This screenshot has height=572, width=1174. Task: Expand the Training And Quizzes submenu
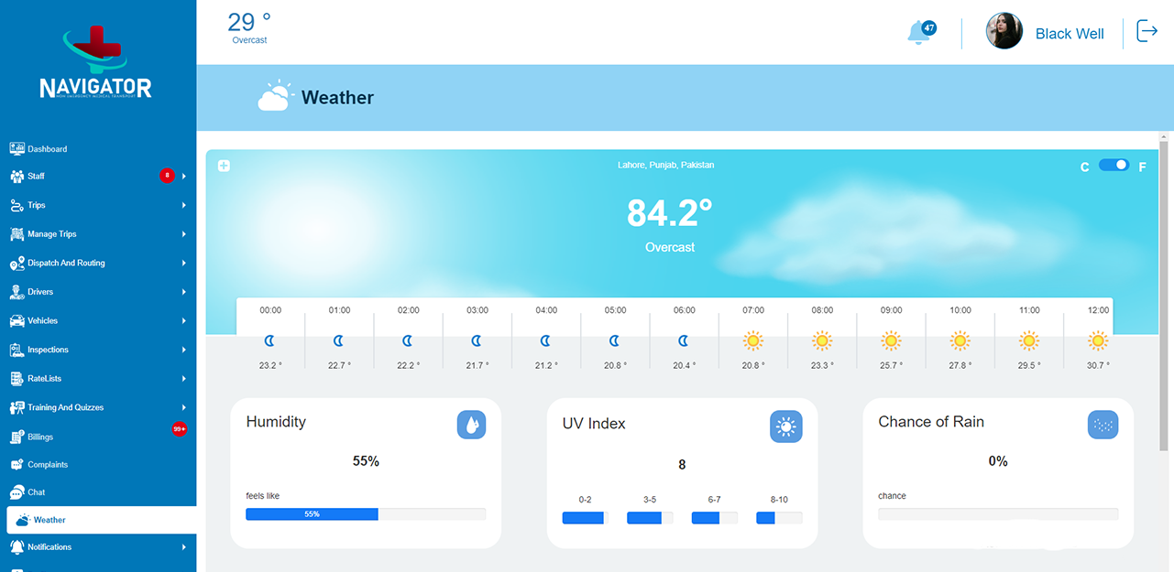(184, 407)
